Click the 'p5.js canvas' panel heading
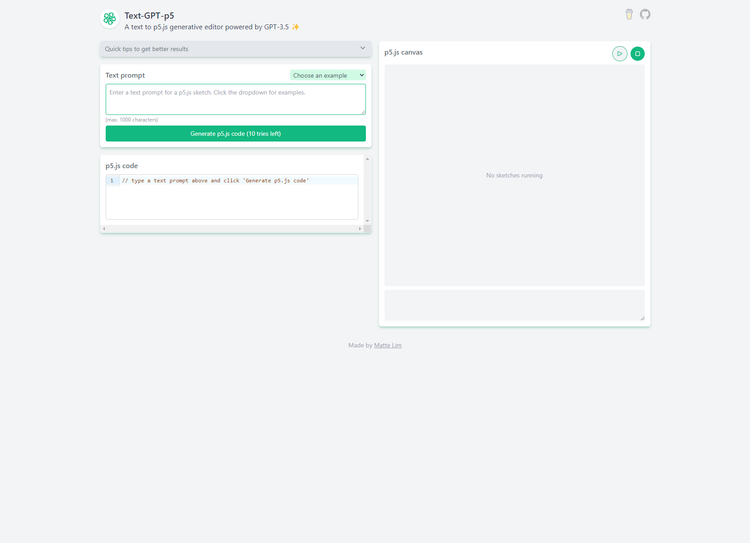Viewport: 750px width, 543px height. (x=404, y=52)
